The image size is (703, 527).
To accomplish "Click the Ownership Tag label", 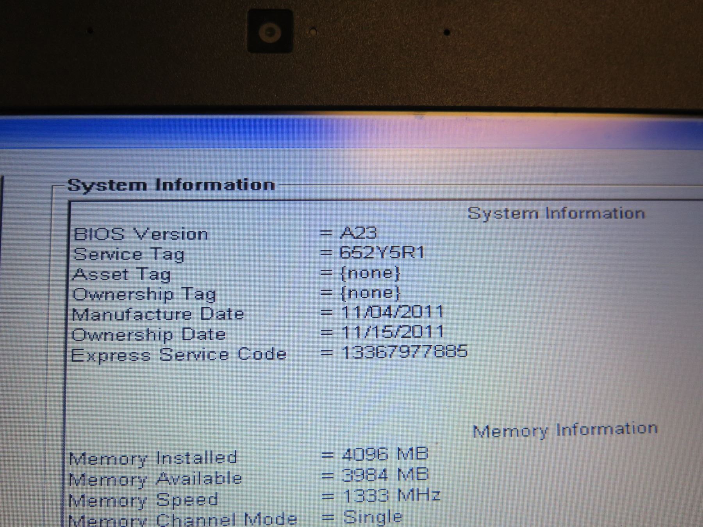I will [x=144, y=295].
